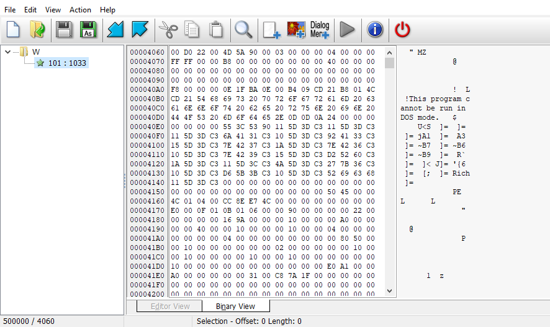
Task: Click the hex view scrollbar up arrow
Action: click(390, 52)
